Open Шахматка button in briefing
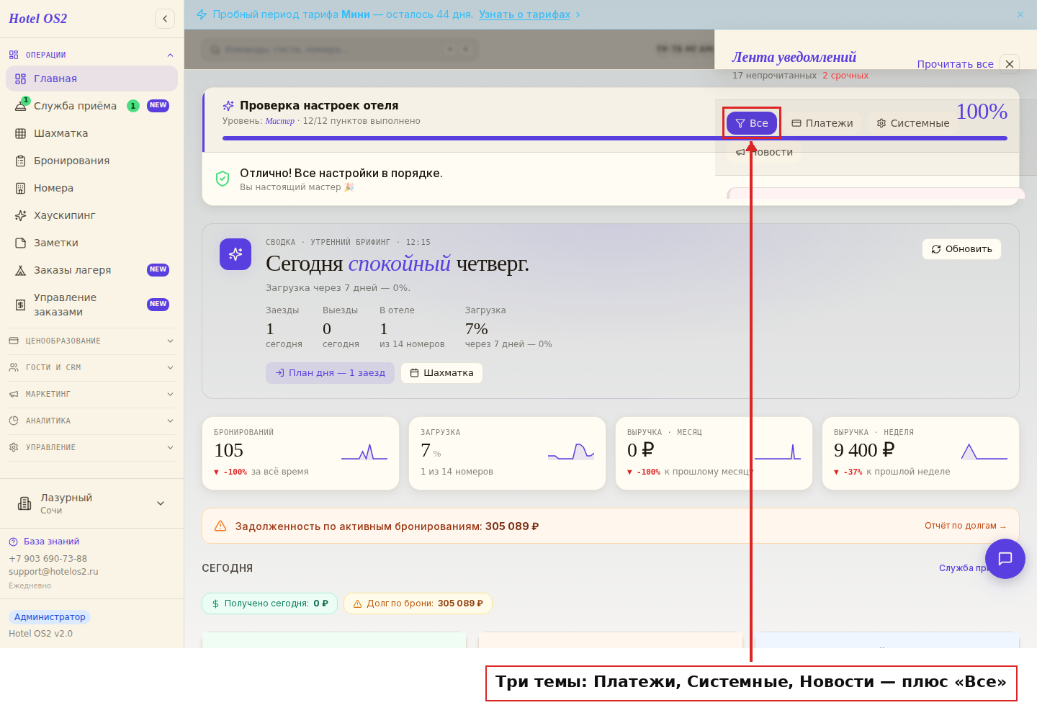This screenshot has height=718, width=1037. tap(441, 373)
